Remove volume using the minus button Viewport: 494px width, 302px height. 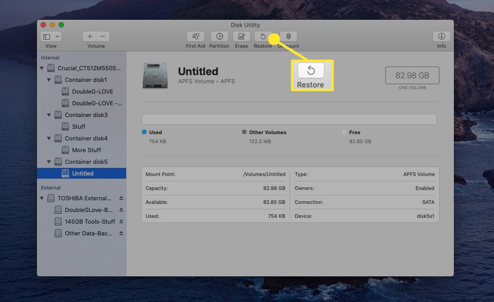[103, 36]
